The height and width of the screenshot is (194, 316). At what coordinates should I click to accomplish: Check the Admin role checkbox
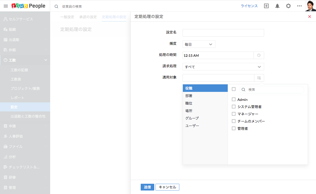(234, 99)
